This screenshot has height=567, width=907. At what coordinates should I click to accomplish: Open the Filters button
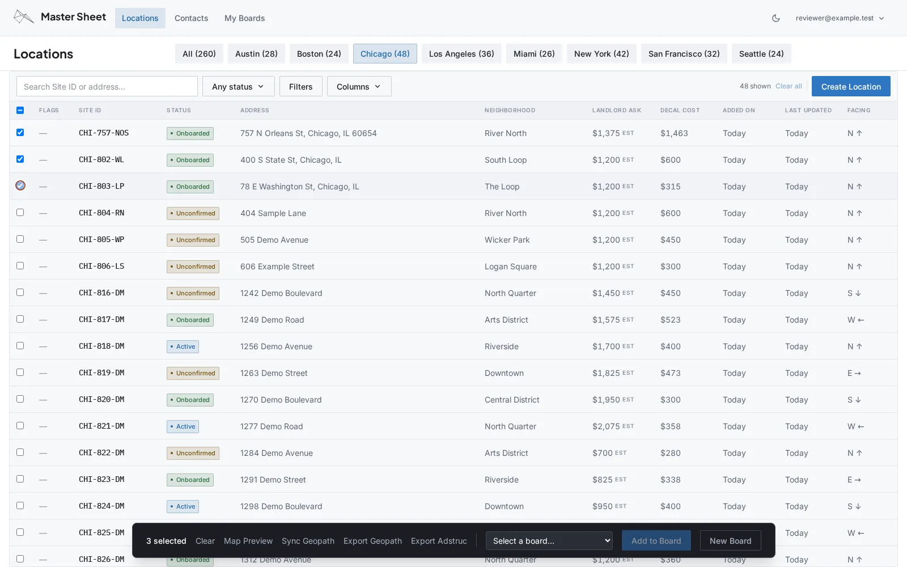(x=300, y=86)
